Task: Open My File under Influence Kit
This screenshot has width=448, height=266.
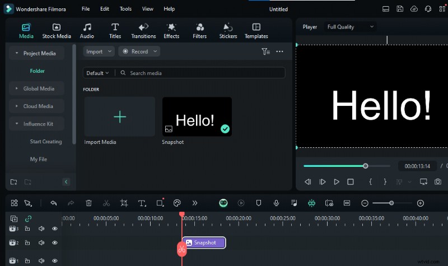Action: click(38, 159)
